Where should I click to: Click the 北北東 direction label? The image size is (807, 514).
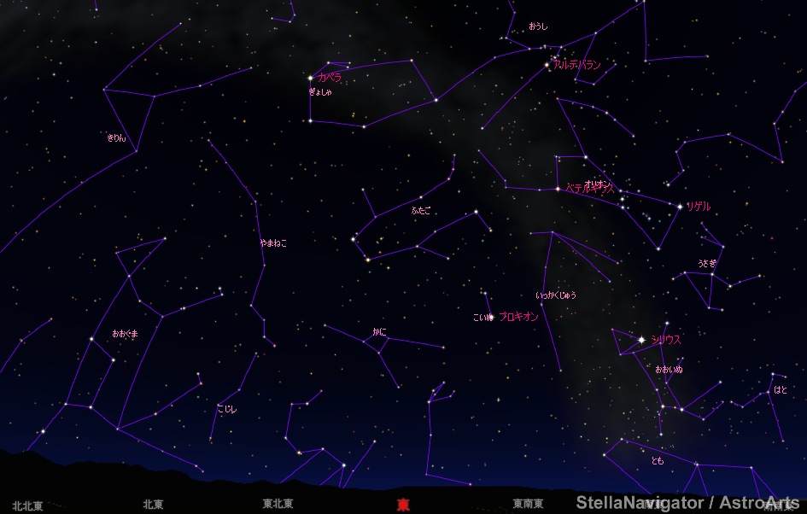click(x=27, y=505)
